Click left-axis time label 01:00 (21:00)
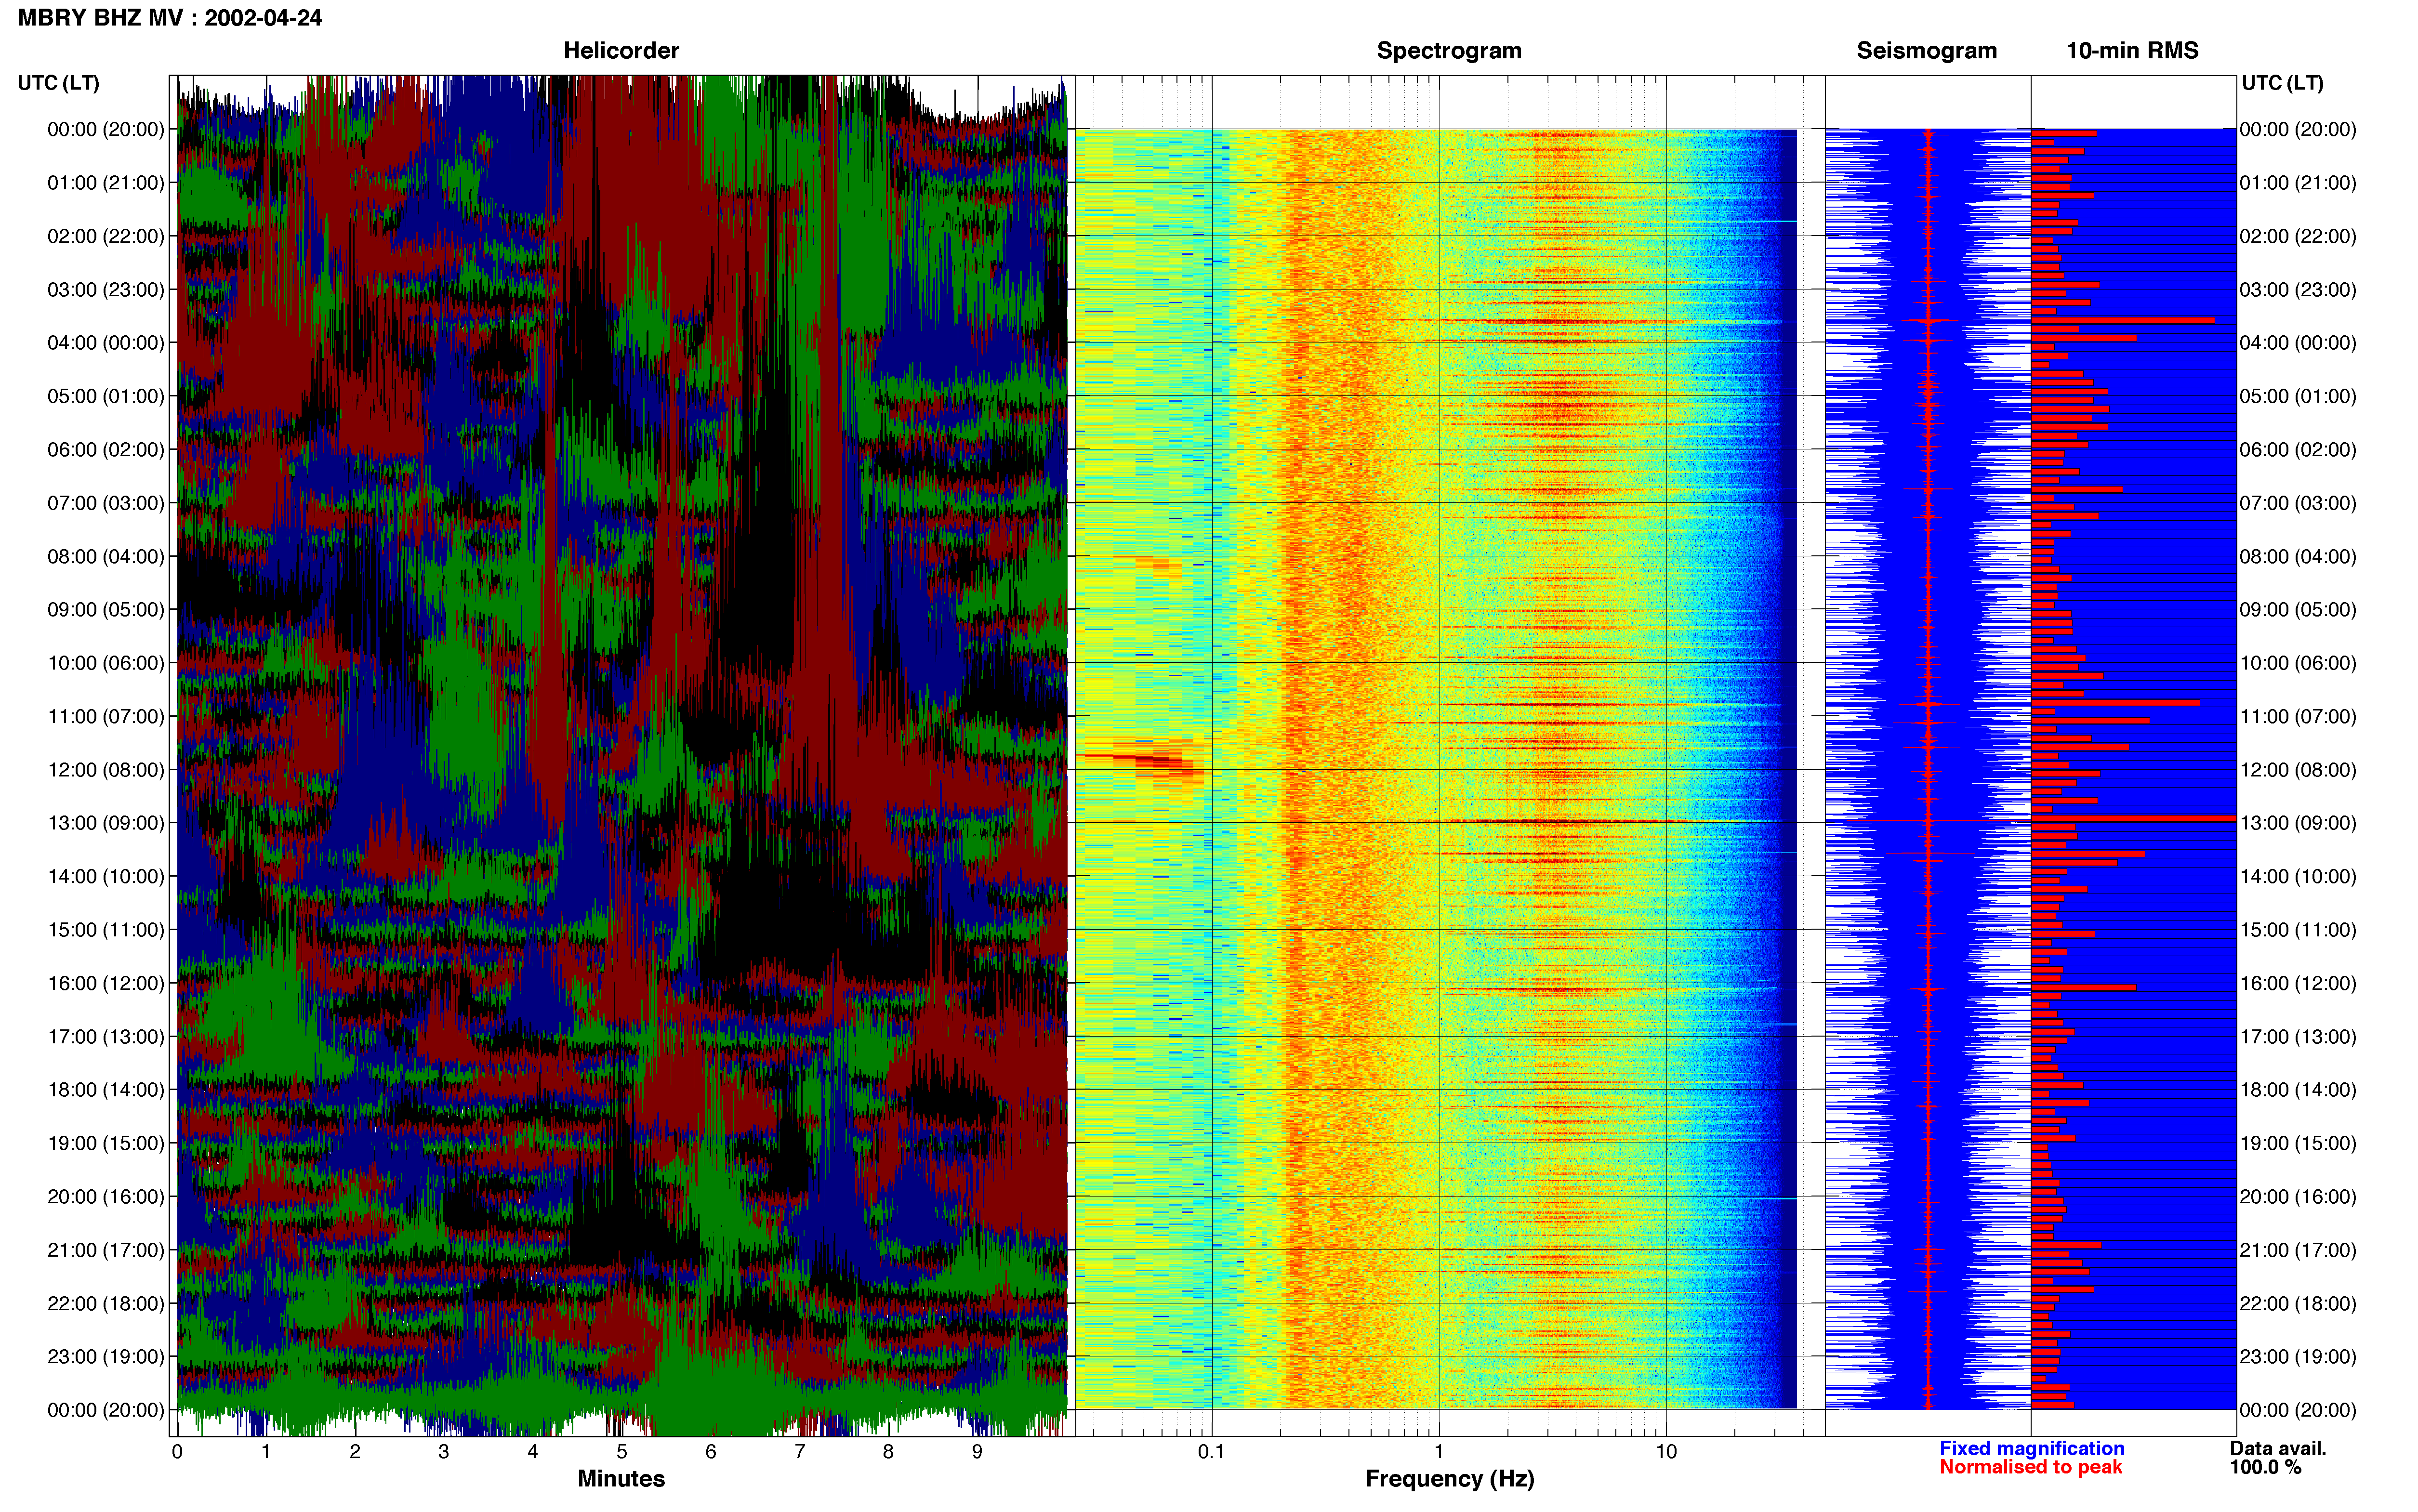The width and height of the screenshot is (2418, 1512). point(106,183)
